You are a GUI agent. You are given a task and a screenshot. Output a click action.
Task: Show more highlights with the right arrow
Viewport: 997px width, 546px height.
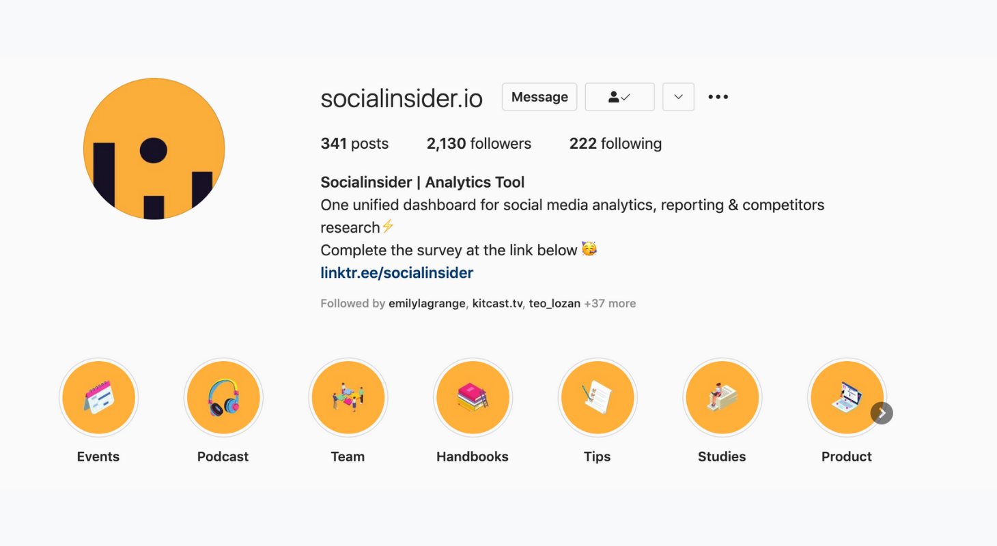pos(882,413)
